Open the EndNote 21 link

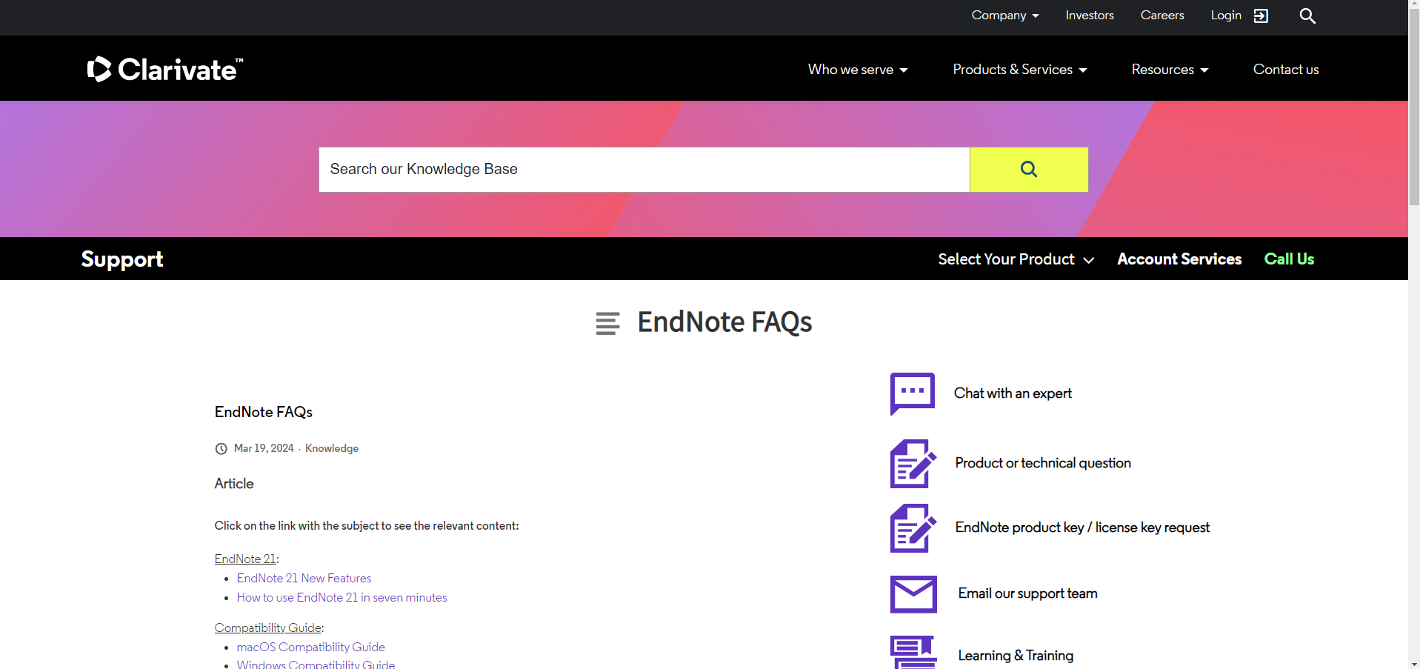(245, 559)
